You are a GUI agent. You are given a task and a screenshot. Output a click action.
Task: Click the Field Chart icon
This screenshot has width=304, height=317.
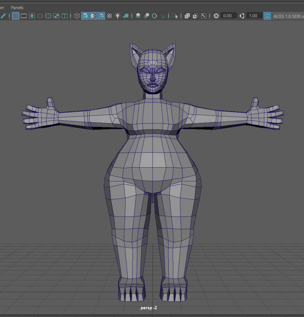[x=48, y=16]
